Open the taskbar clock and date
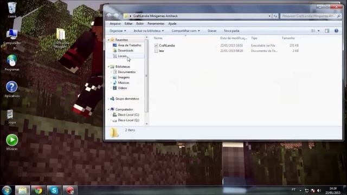 point(333,190)
